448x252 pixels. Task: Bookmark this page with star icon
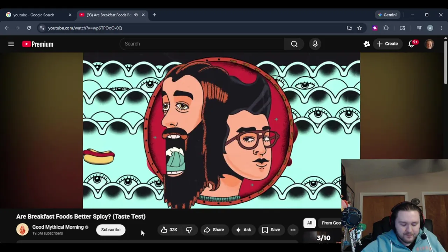pyautogui.click(x=359, y=28)
